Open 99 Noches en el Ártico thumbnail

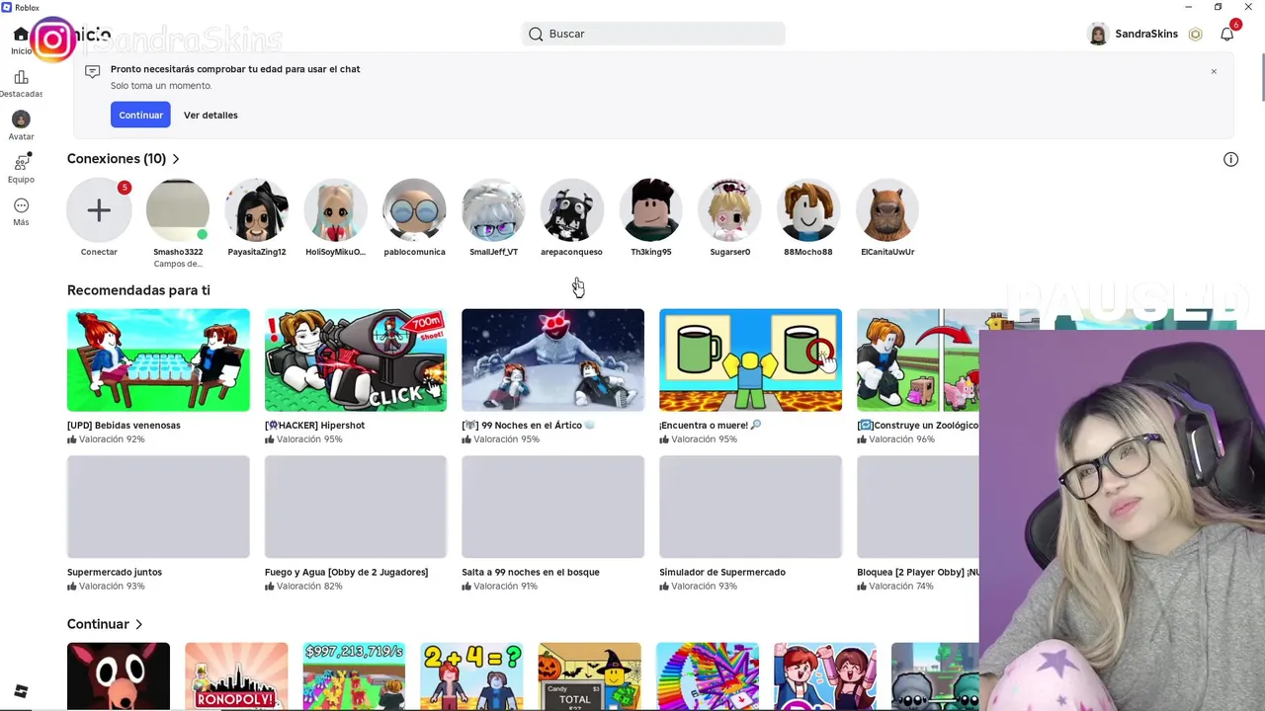[x=552, y=359]
